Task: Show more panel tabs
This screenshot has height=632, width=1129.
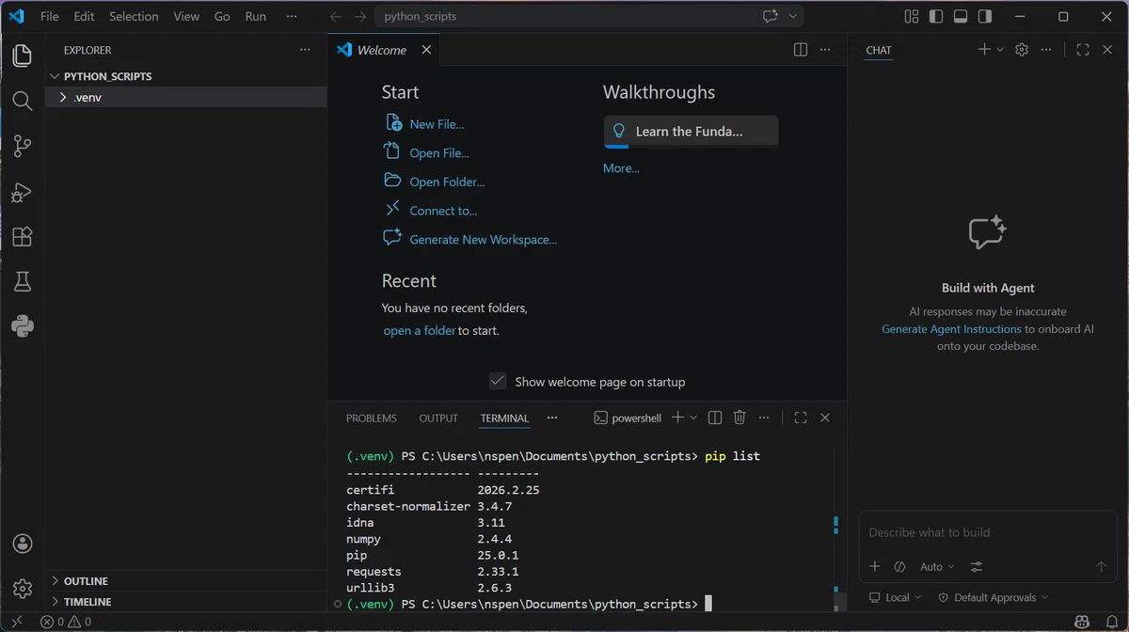Action: [552, 418]
